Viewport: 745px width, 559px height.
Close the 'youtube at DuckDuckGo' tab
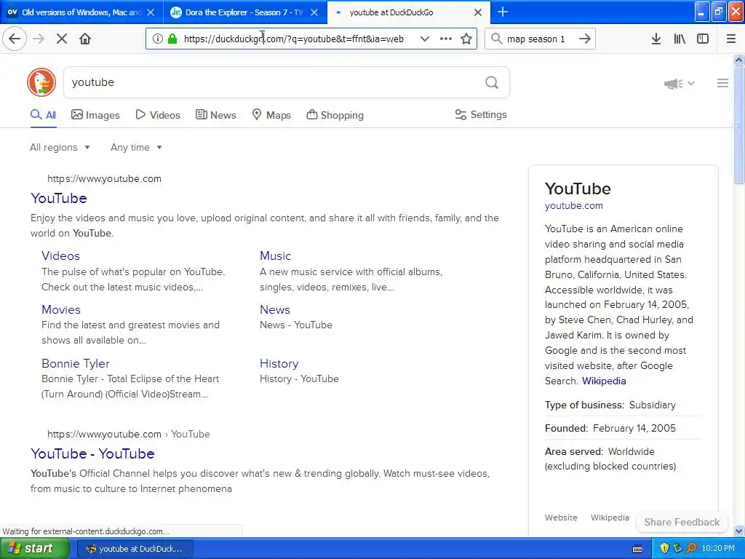(x=478, y=12)
